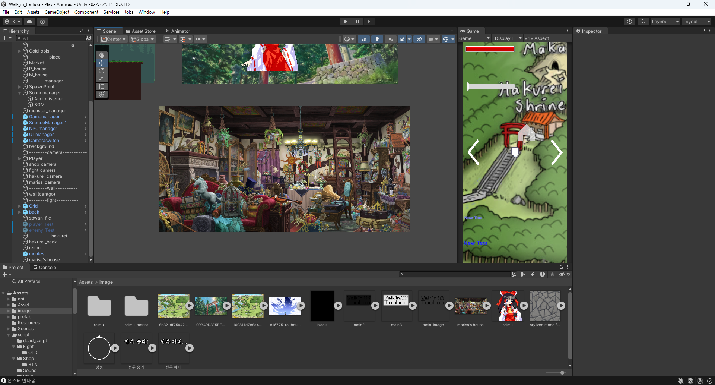The height and width of the screenshot is (385, 715).
Task: Select the reimu image thumbnail
Action: (508, 306)
